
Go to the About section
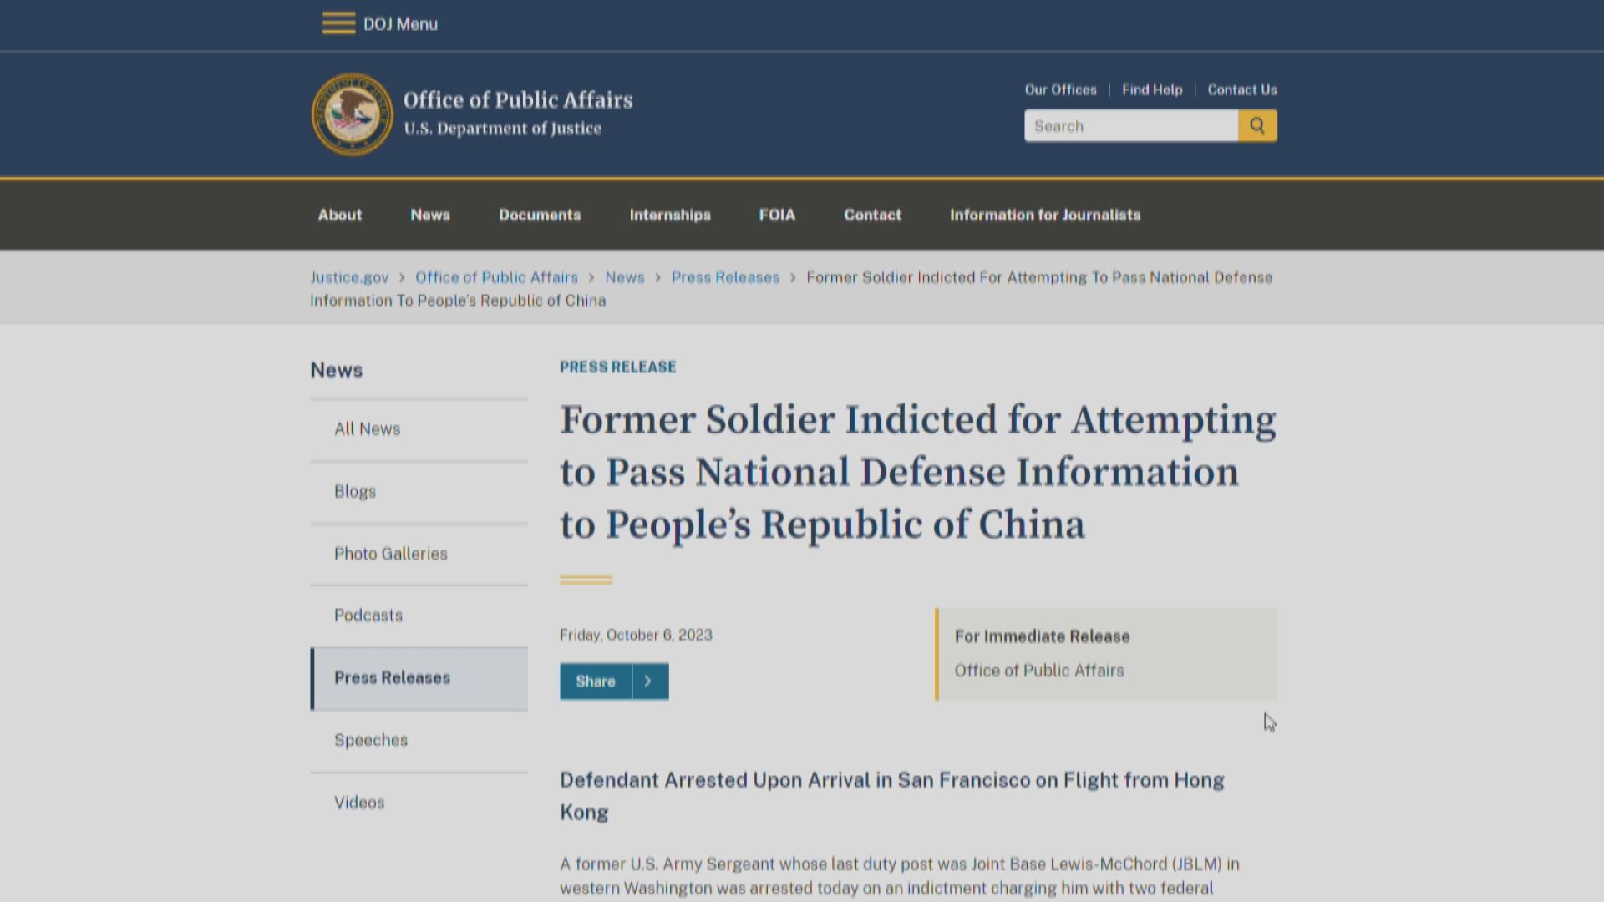point(339,215)
